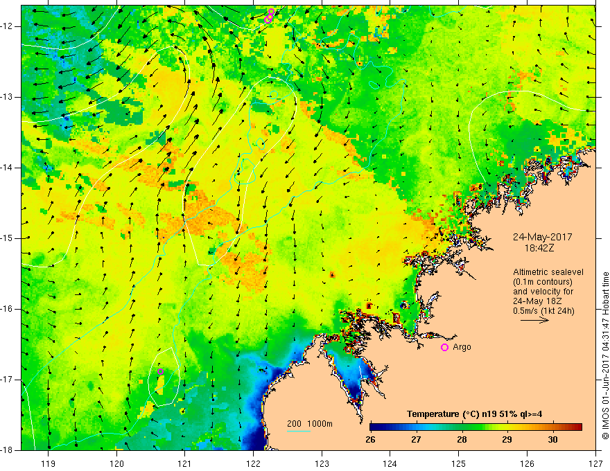
Task: Click the 'and velocity for' caption line
Action: pos(543,292)
